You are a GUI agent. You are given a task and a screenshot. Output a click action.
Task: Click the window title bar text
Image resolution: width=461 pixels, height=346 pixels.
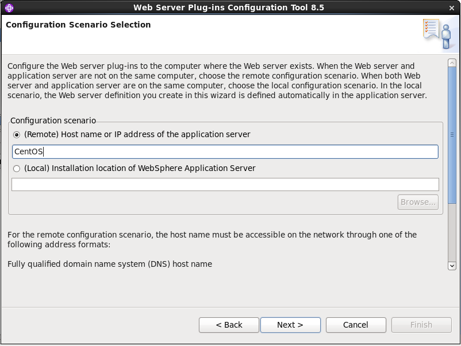(229, 7)
